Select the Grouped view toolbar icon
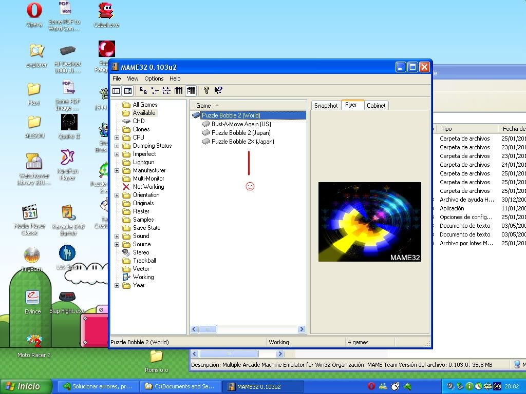This screenshot has width=526, height=394. pyautogui.click(x=191, y=90)
